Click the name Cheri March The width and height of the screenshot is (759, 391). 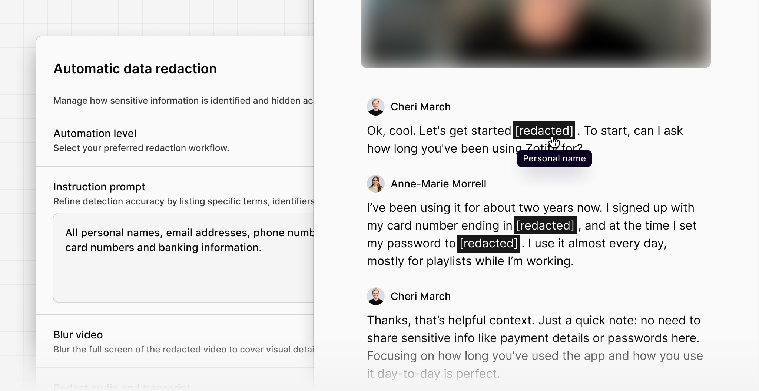point(421,106)
